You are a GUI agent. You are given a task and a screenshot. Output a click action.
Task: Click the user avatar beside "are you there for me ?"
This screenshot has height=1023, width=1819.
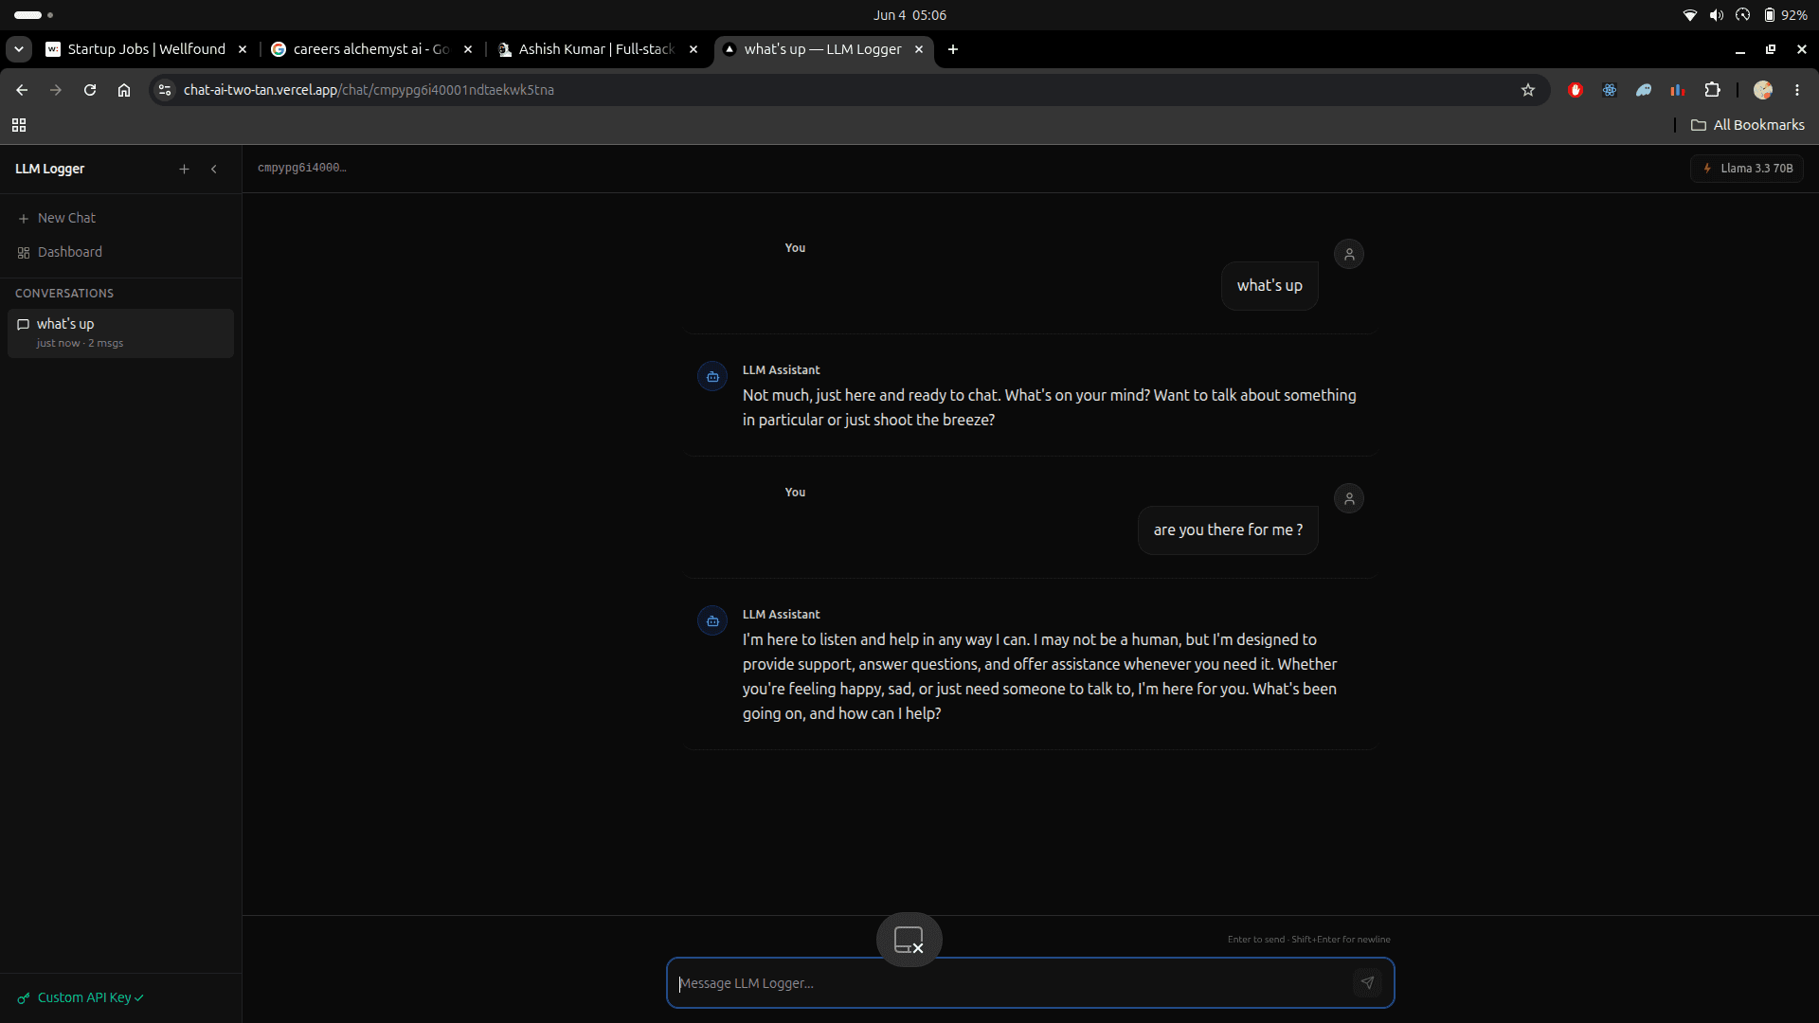click(1349, 498)
